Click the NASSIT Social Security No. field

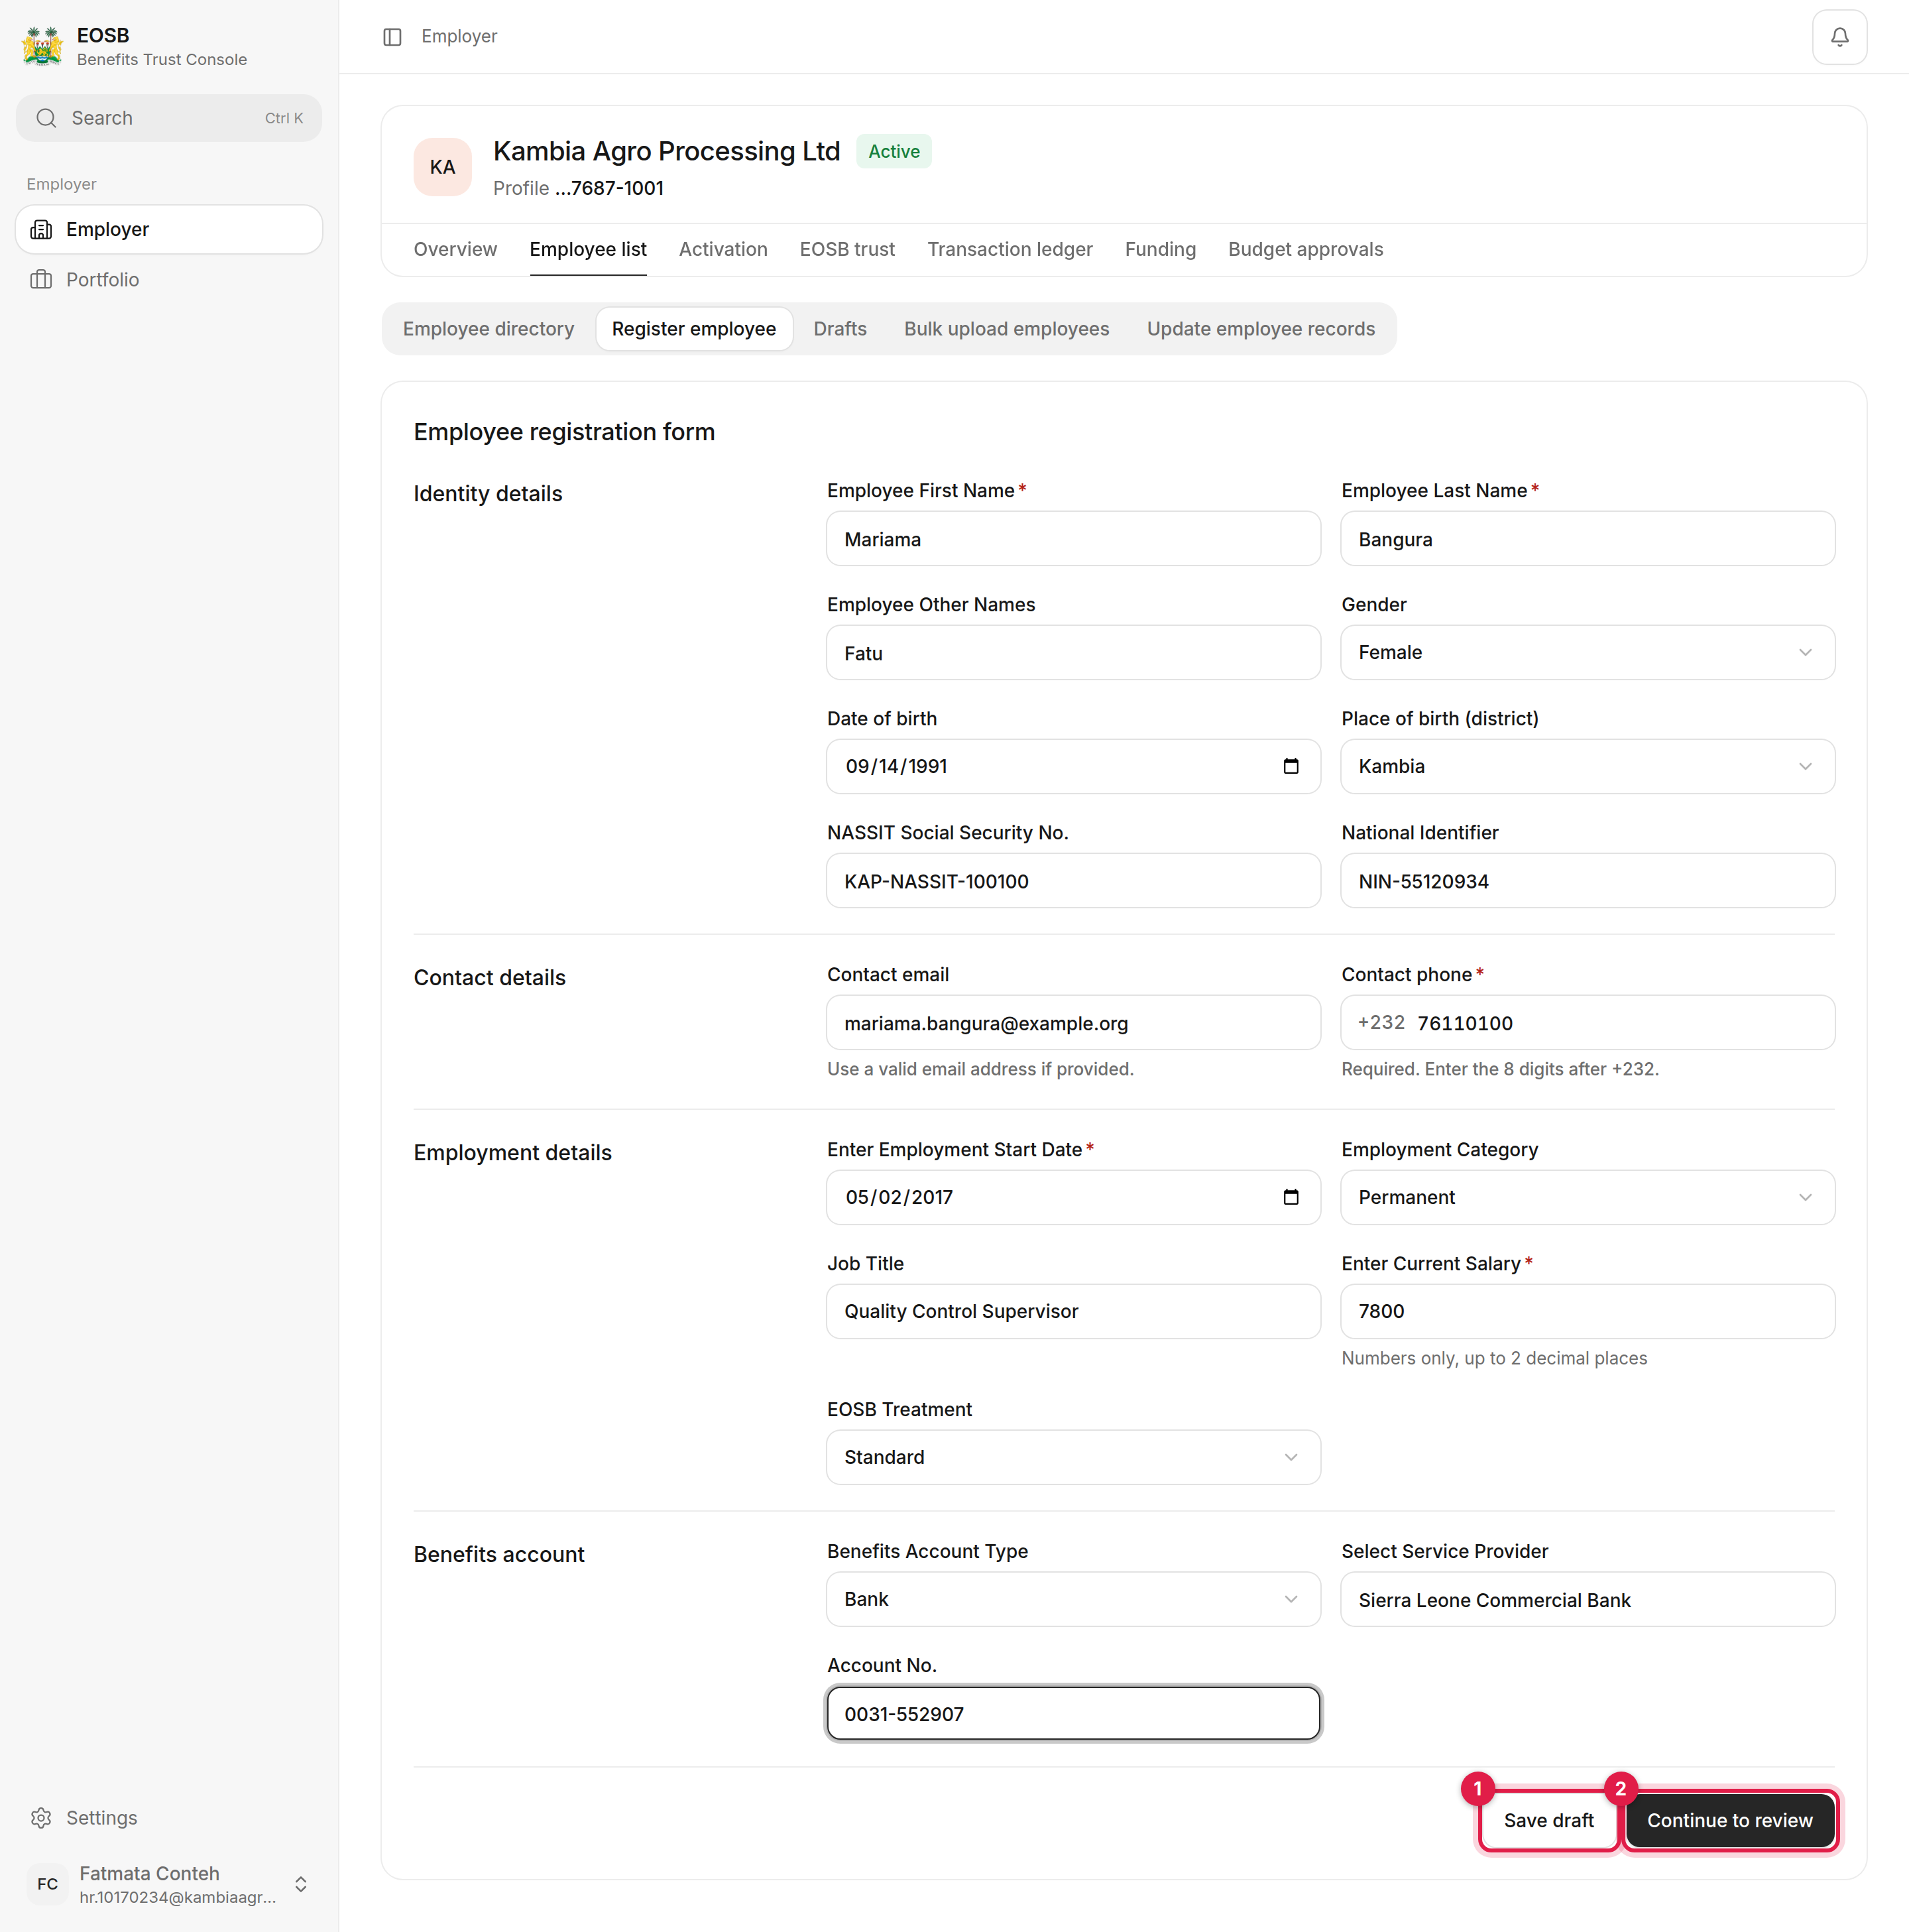point(1073,881)
